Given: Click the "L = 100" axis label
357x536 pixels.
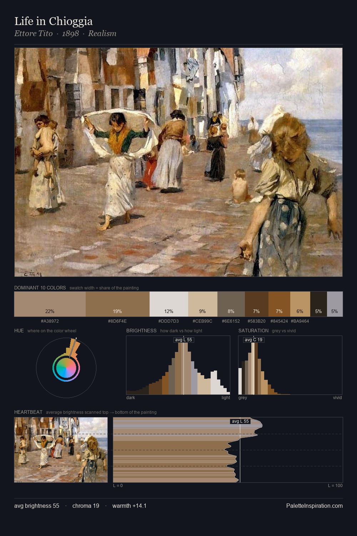Looking at the screenshot, I should point(335,486).
